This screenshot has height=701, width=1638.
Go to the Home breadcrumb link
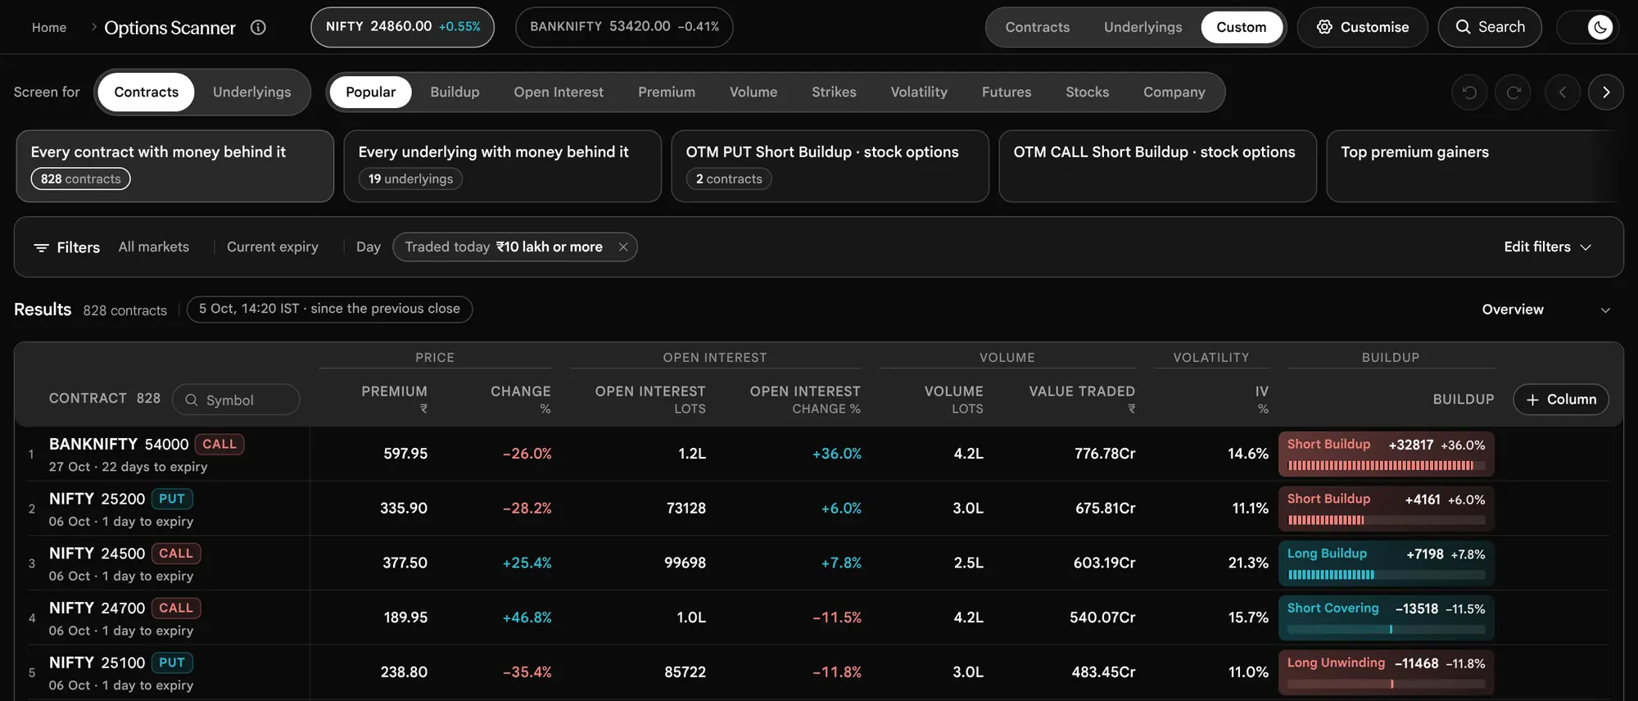(x=49, y=27)
